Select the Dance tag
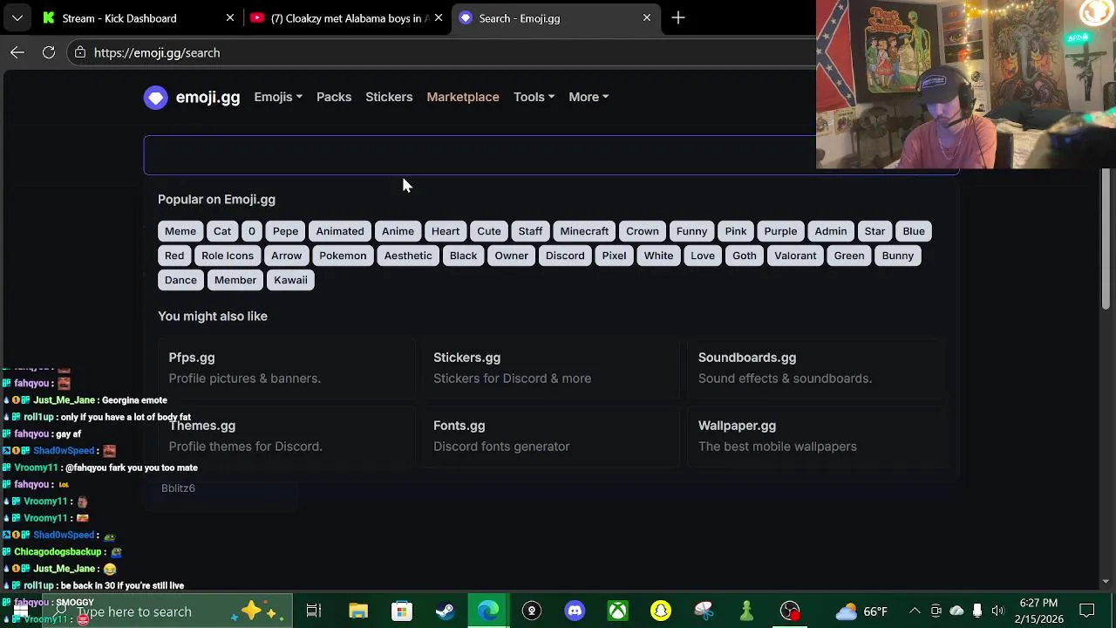 pyautogui.click(x=180, y=280)
